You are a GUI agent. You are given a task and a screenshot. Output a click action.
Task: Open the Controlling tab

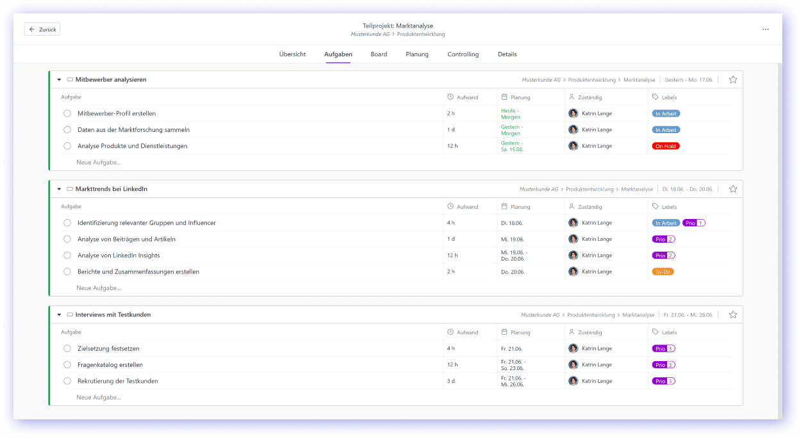[x=463, y=54]
